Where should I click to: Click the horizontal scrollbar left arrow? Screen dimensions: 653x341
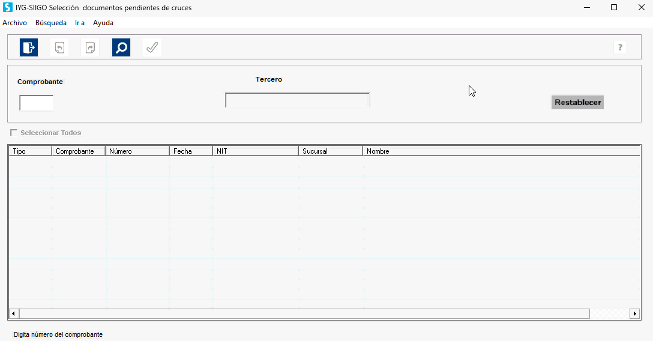tap(13, 313)
